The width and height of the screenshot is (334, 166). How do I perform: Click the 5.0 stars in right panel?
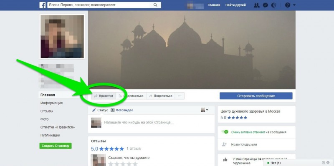(x=234, y=118)
